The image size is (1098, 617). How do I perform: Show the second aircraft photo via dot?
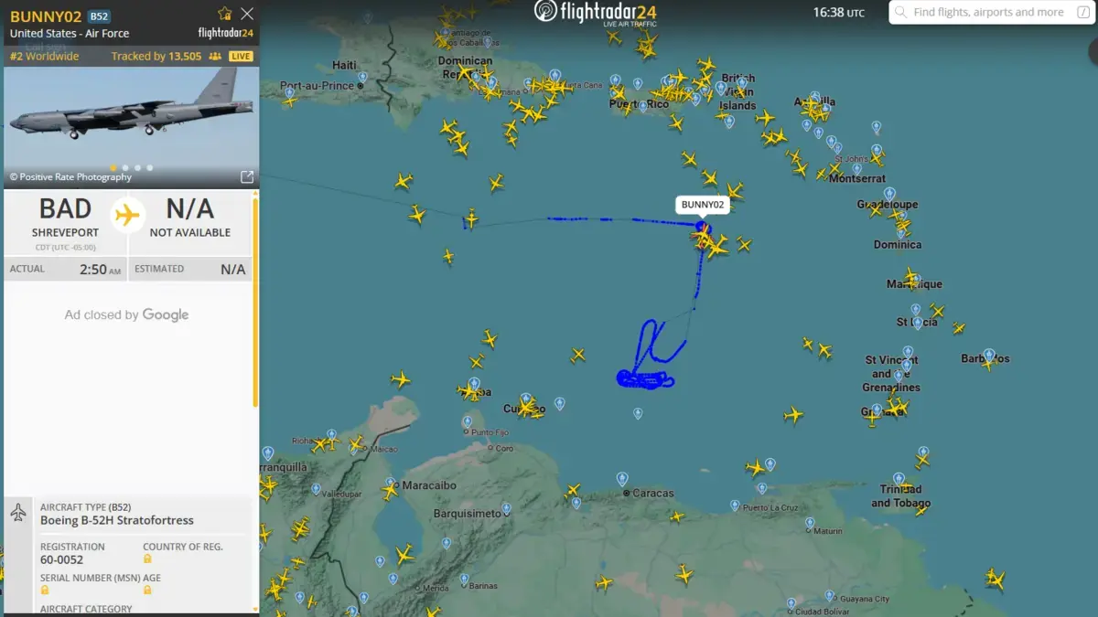pos(125,168)
